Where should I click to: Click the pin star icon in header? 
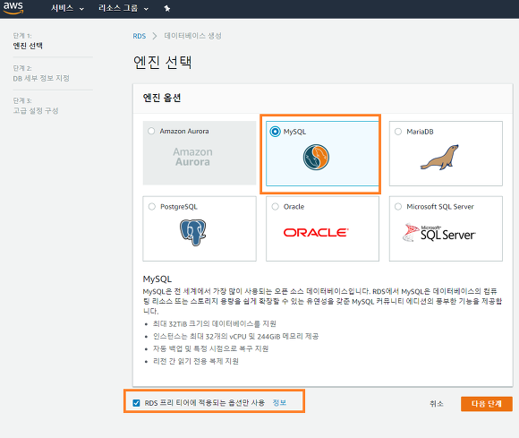click(167, 9)
